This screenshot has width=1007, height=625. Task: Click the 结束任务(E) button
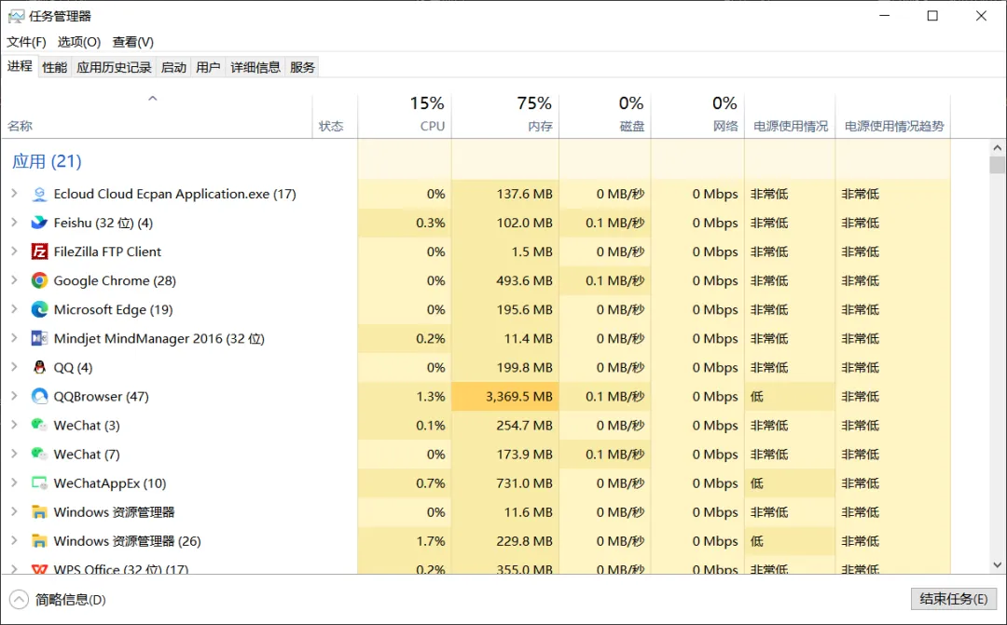pos(953,599)
